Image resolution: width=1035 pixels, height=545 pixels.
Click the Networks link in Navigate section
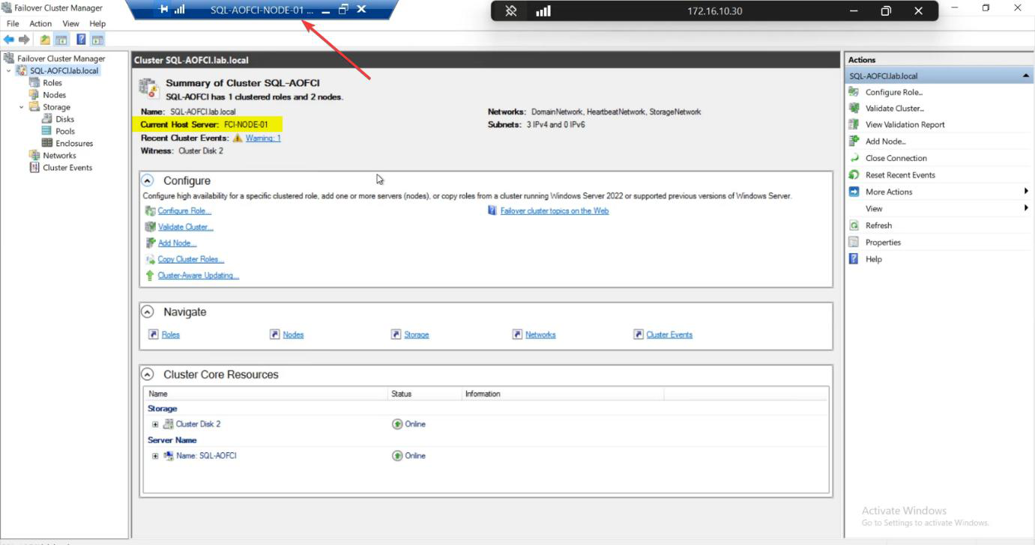coord(540,335)
